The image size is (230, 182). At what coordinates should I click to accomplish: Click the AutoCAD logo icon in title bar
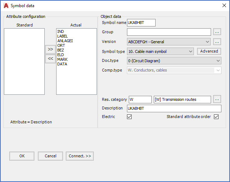pyautogui.click(x=6, y=5)
